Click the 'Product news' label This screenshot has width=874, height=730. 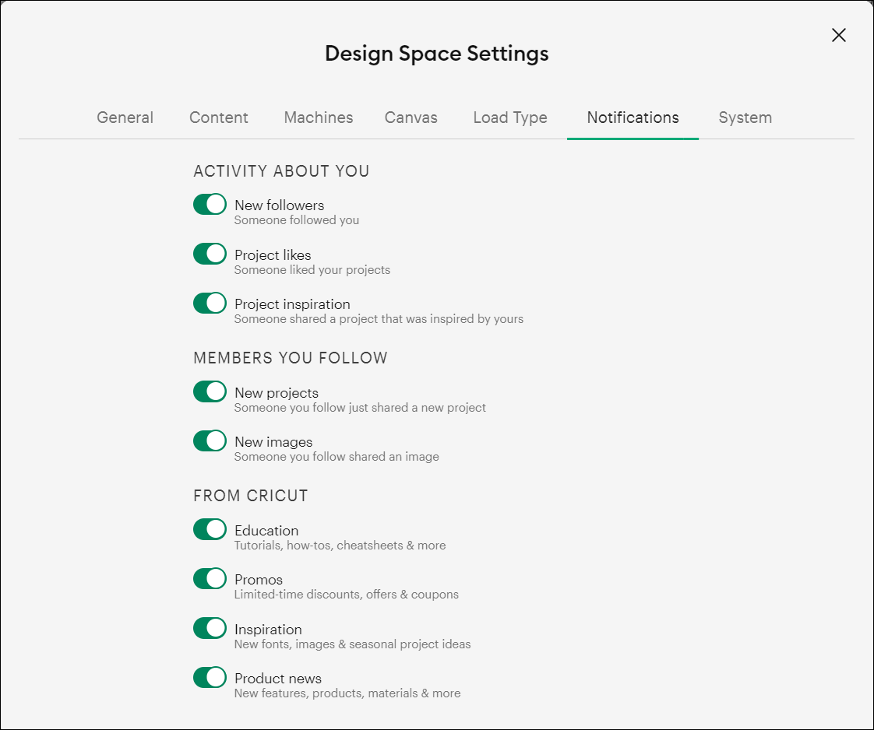pos(277,678)
